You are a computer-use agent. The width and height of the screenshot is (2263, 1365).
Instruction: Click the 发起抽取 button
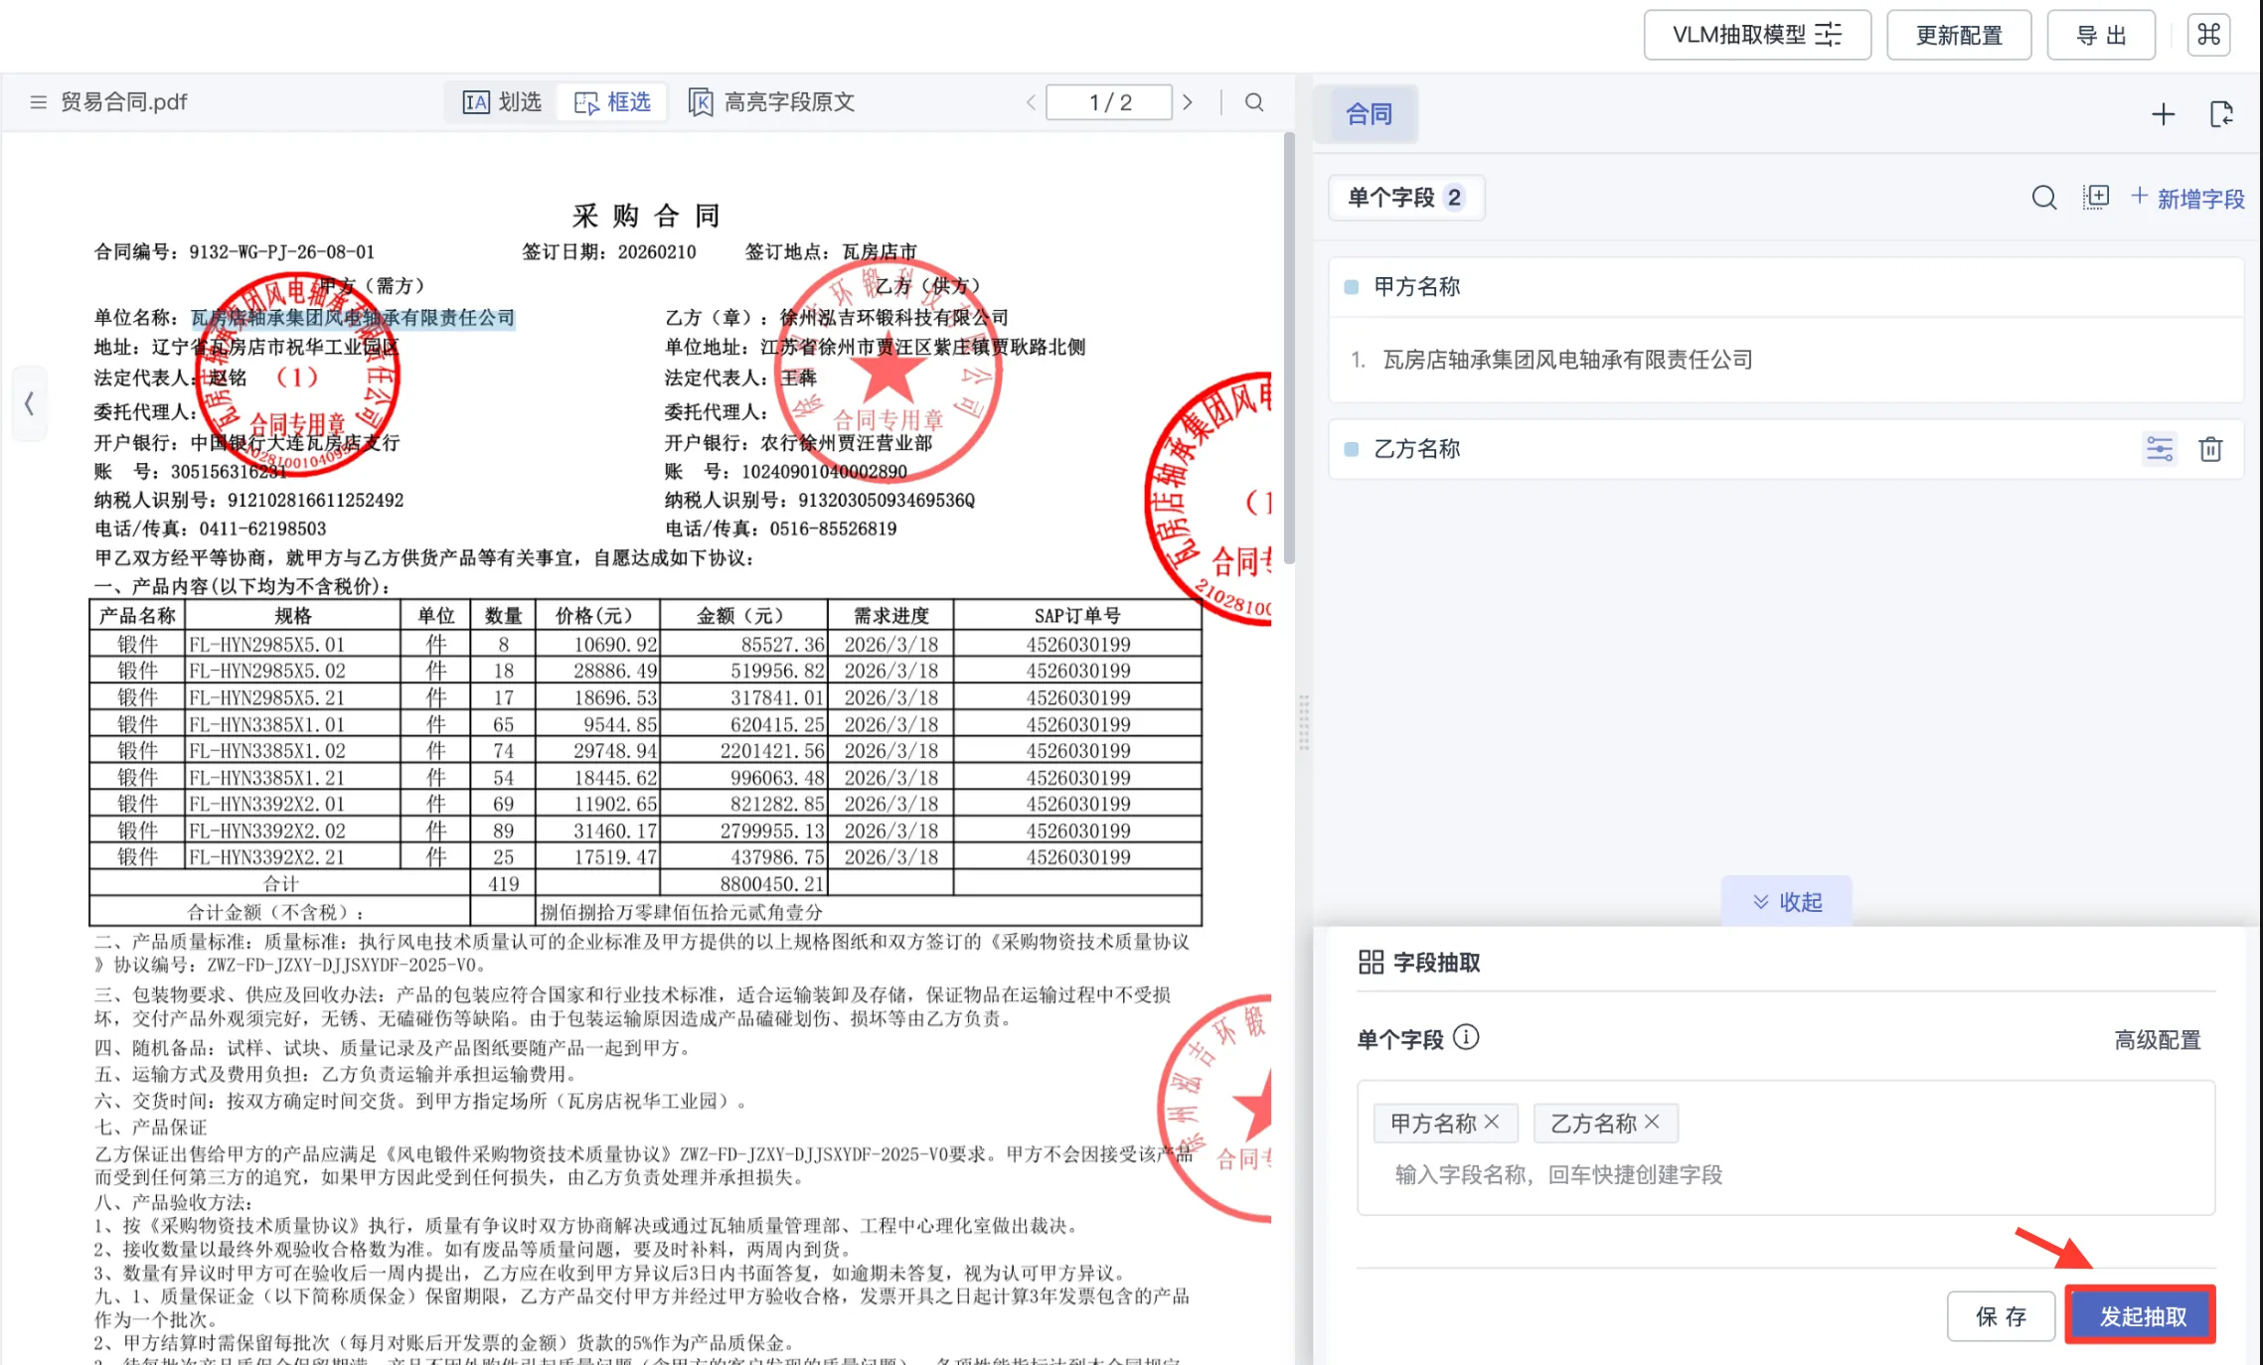(x=2142, y=1316)
